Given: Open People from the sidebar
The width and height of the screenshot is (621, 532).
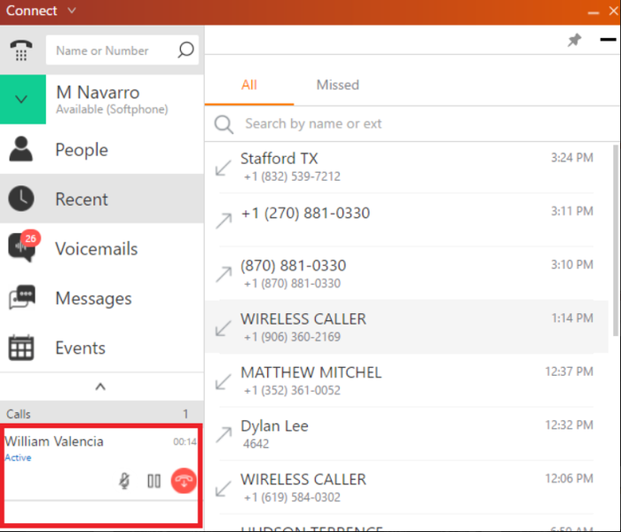Looking at the screenshot, I should coord(102,149).
